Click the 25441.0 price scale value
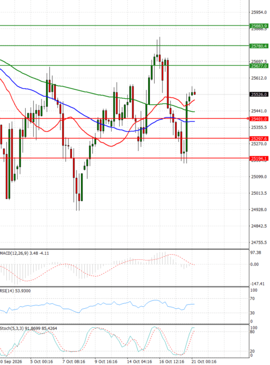The height and width of the screenshot is (365, 270). point(259,111)
